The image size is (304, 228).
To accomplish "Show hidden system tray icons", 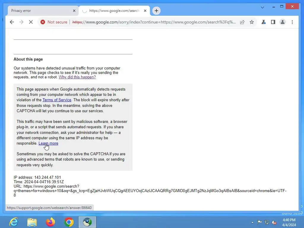I will click(252, 222).
